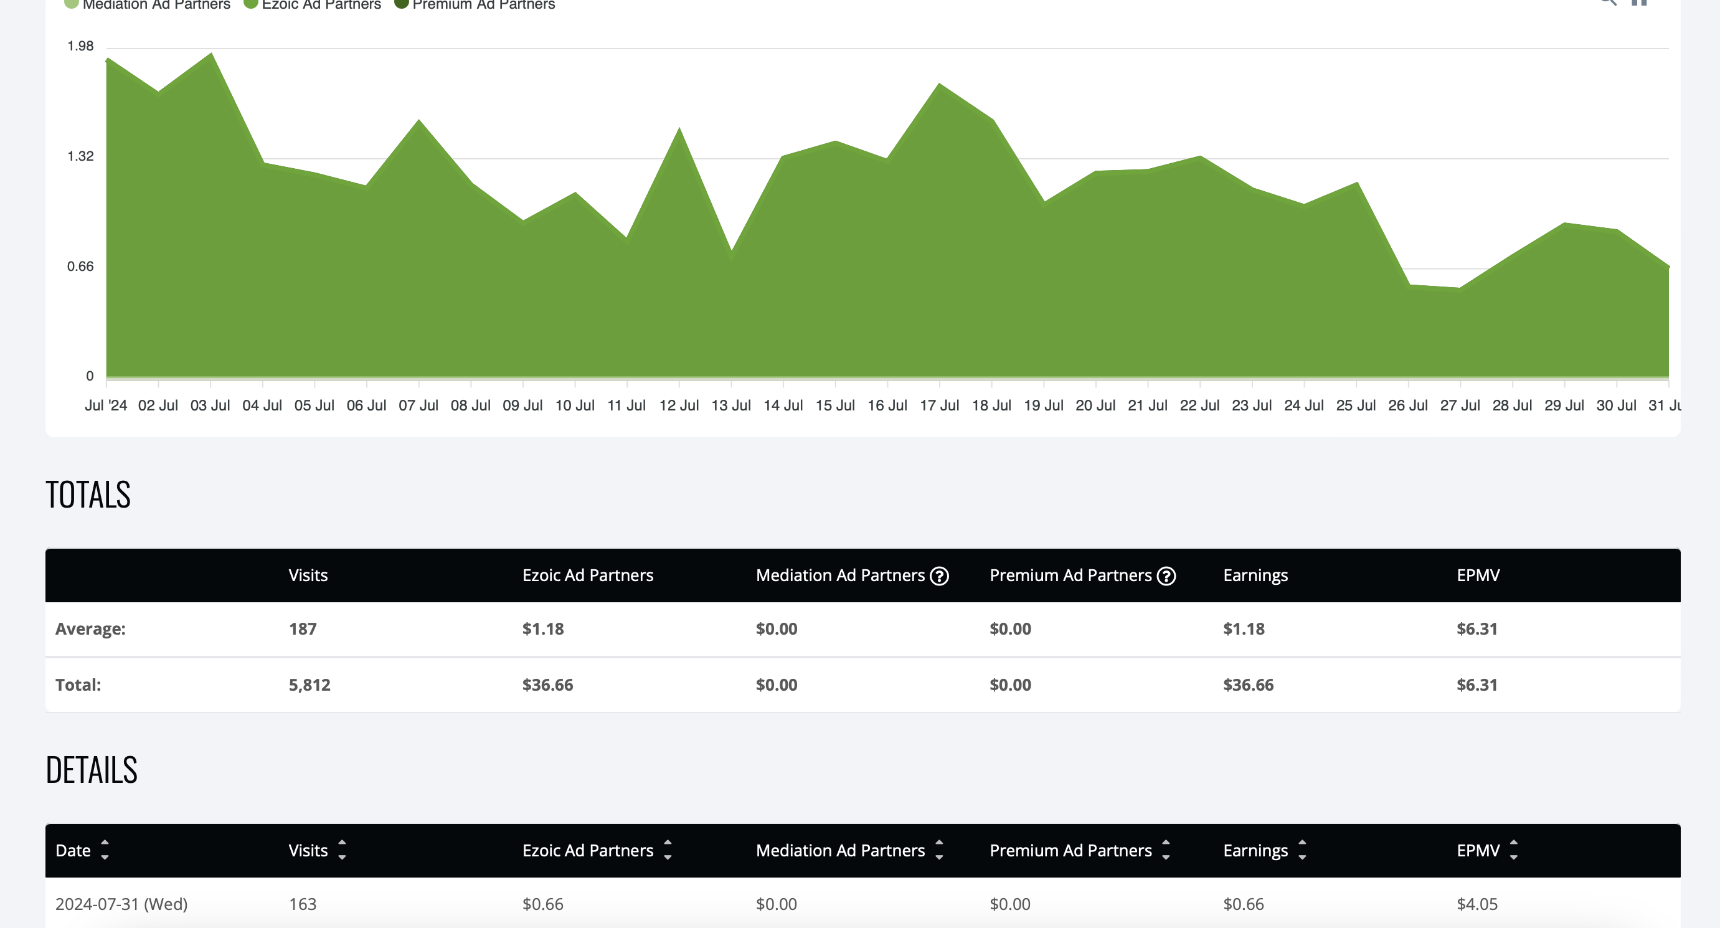This screenshot has height=928, width=1720.
Task: Select the 2024-07-31 (Wed) details row
Action: [x=862, y=903]
